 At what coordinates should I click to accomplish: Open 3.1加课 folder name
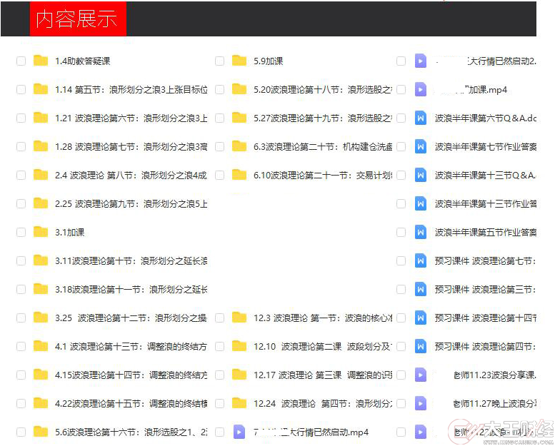70,233
